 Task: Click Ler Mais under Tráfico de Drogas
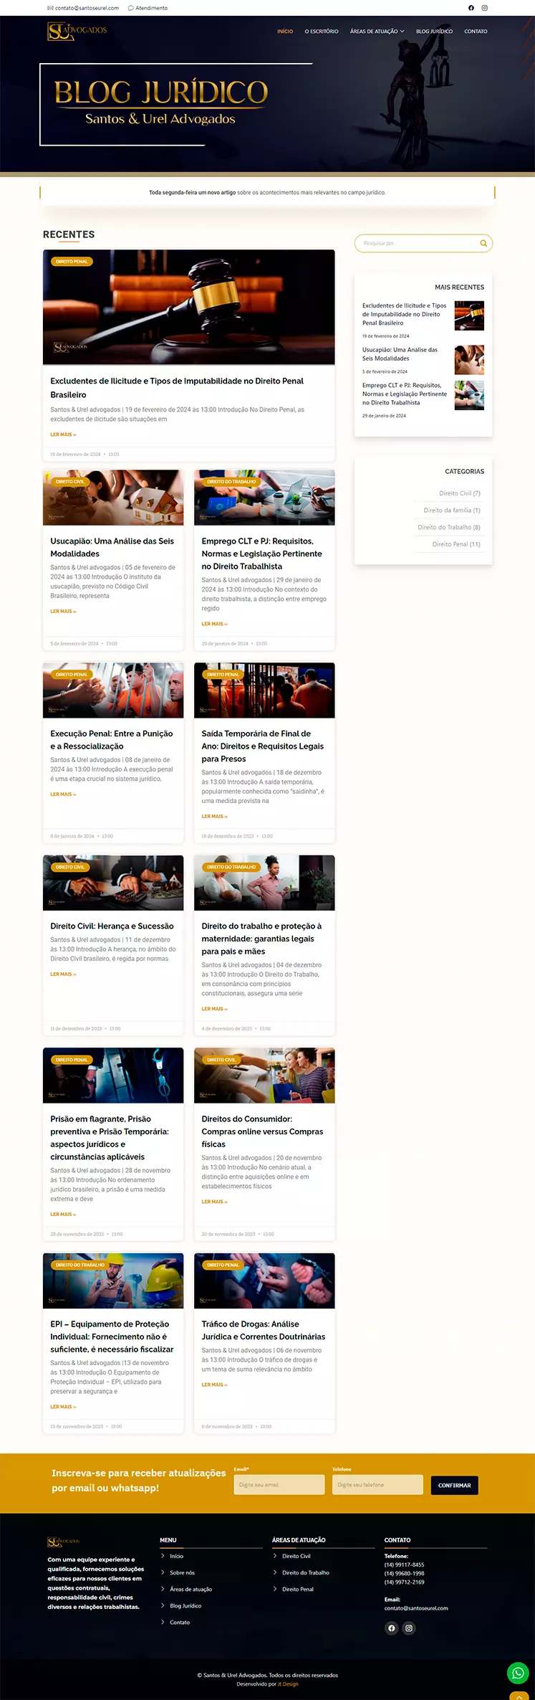214,1385
